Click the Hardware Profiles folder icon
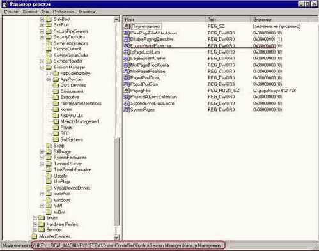319x251 pixels. 42,224
